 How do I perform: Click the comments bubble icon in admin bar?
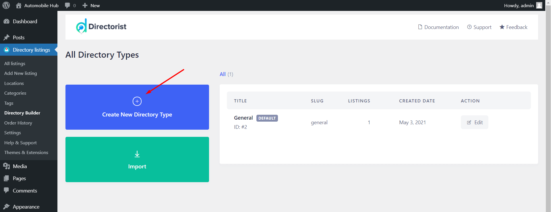pos(67,5)
